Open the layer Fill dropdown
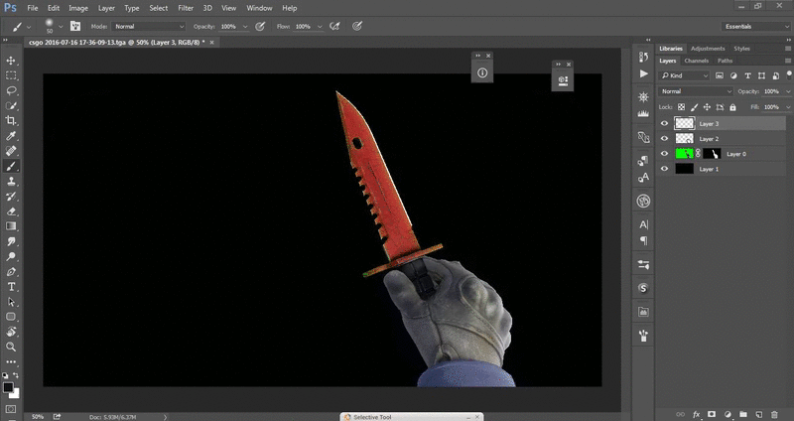 788,107
